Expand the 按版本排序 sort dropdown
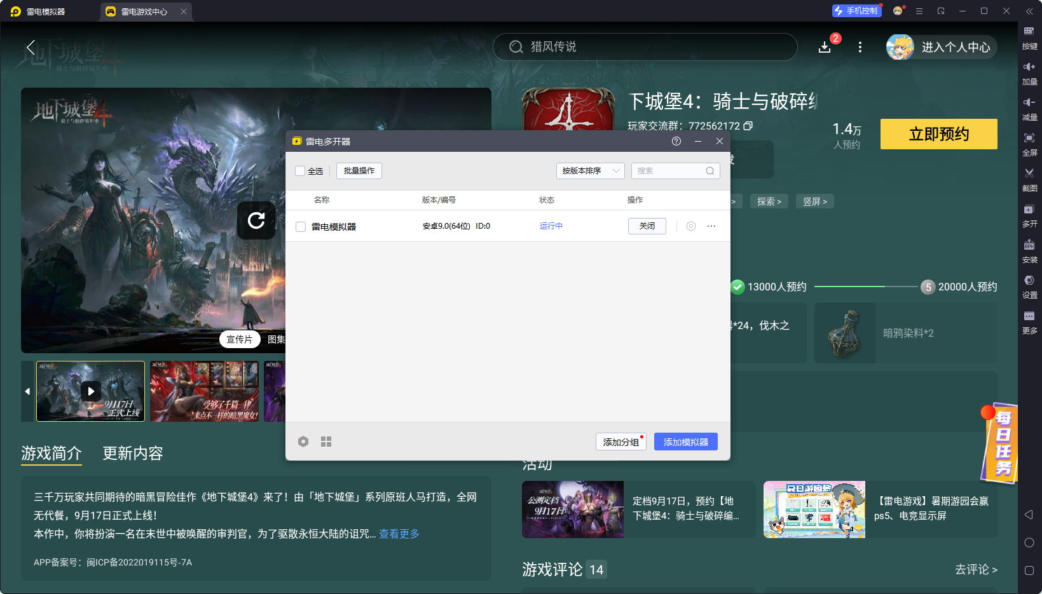This screenshot has height=594, width=1042. click(590, 171)
